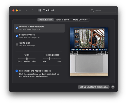
Task: Switch to the More Gestures tab
Action: point(80,20)
